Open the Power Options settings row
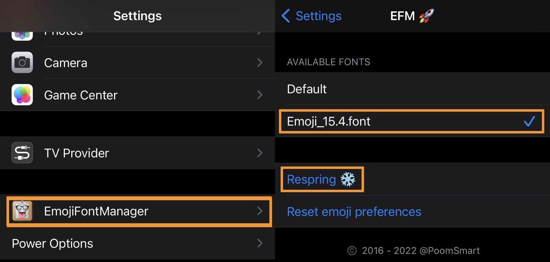The width and height of the screenshot is (550, 262). click(137, 243)
